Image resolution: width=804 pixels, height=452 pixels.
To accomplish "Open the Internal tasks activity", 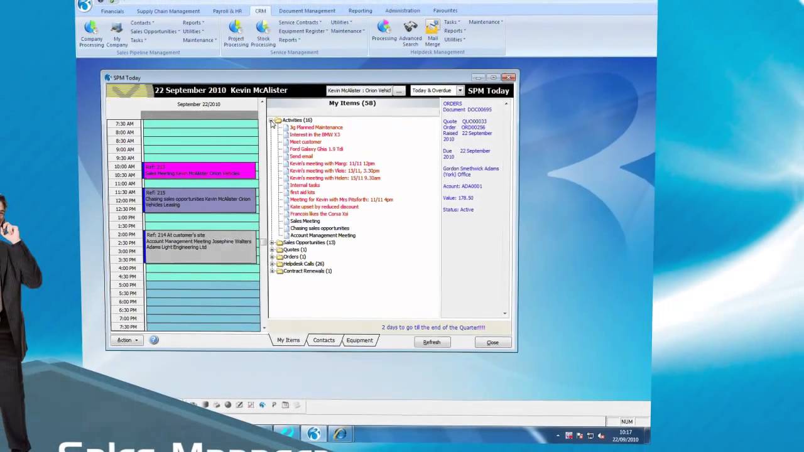I will point(305,185).
